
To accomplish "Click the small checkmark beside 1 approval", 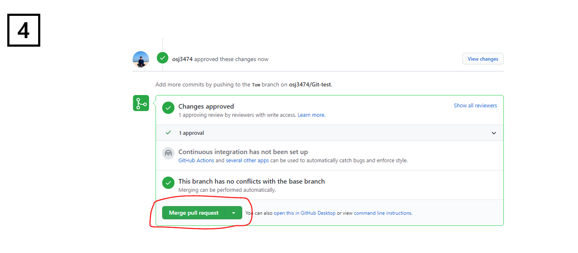I will click(x=168, y=133).
